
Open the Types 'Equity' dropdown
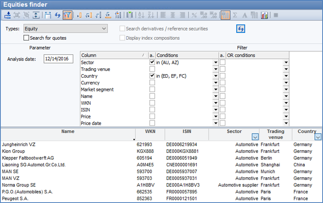[104, 29]
